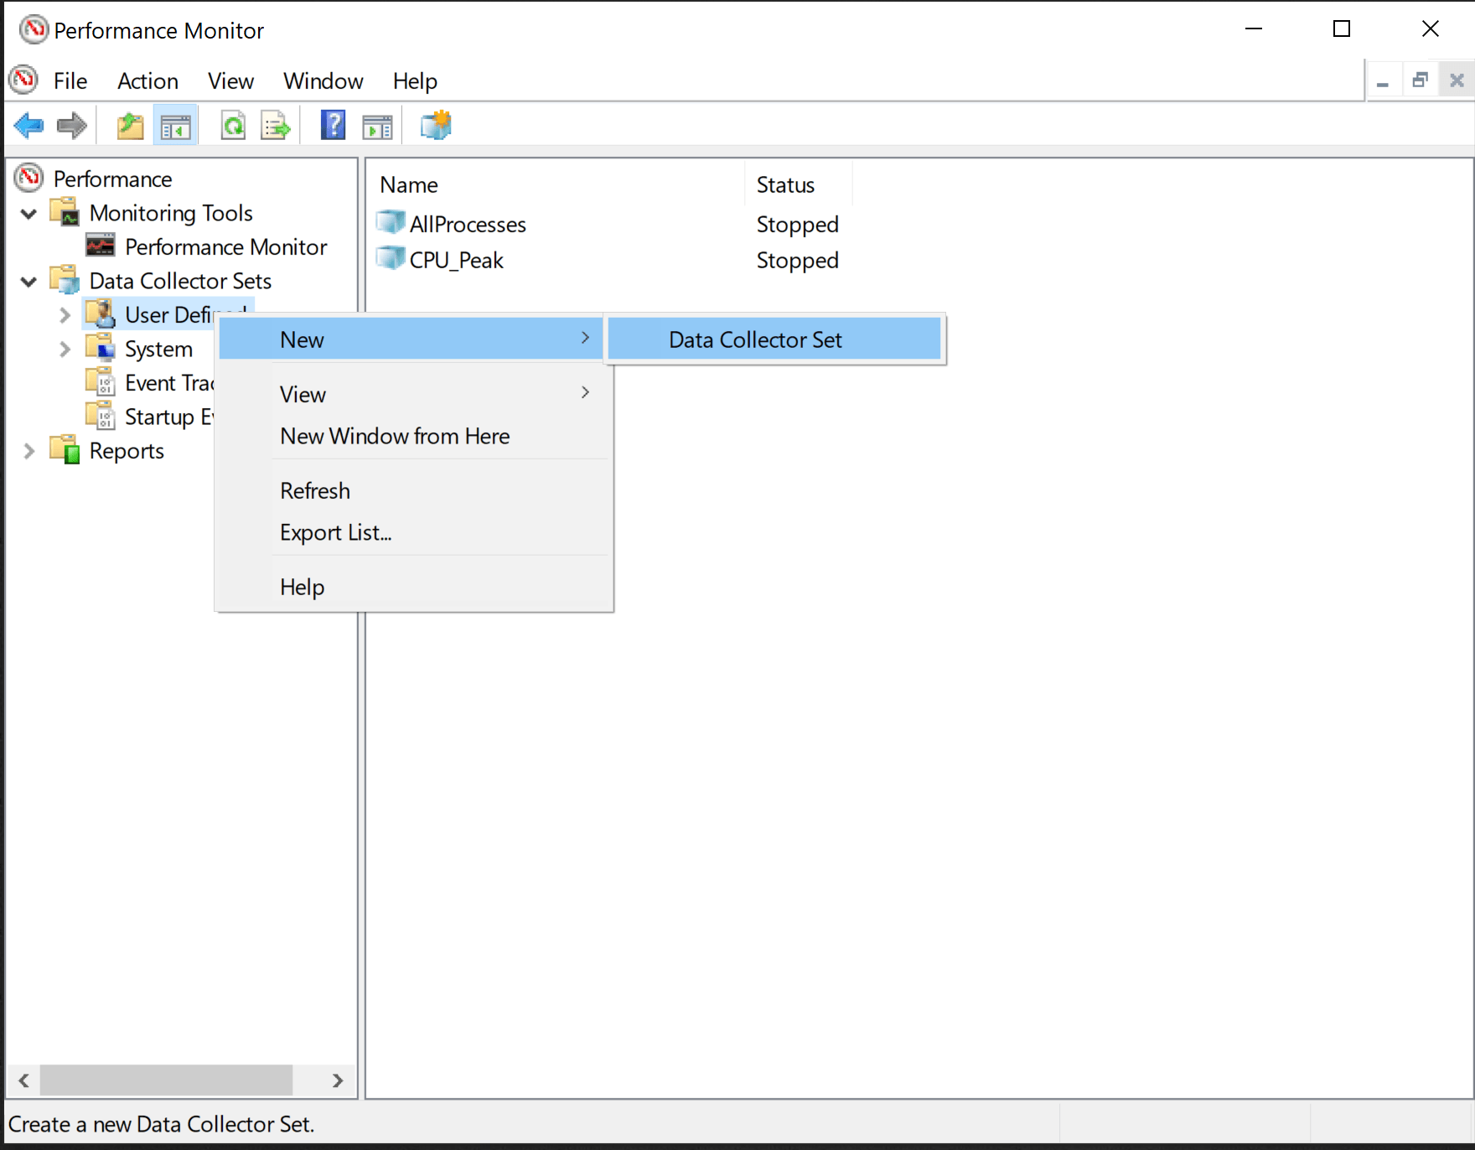Viewport: 1475px width, 1150px height.
Task: Expand the Reports tree node
Action: [29, 451]
